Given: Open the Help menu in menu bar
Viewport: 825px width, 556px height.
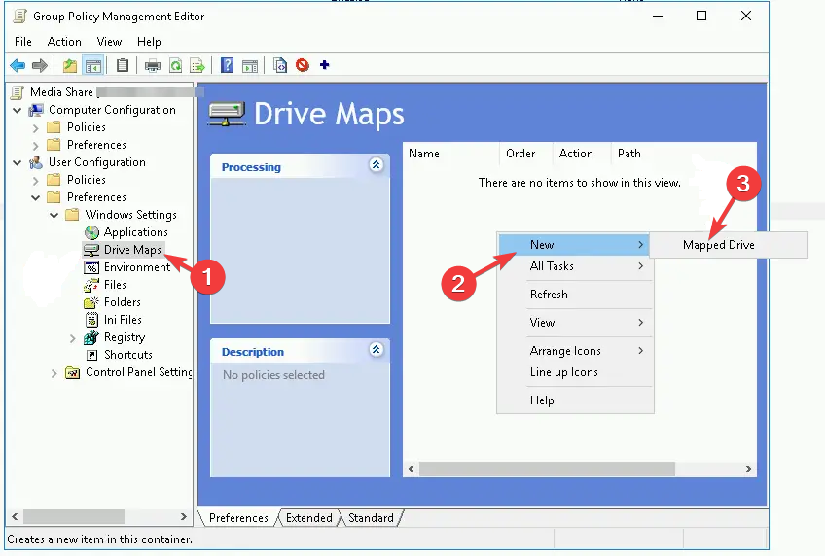Looking at the screenshot, I should (149, 42).
